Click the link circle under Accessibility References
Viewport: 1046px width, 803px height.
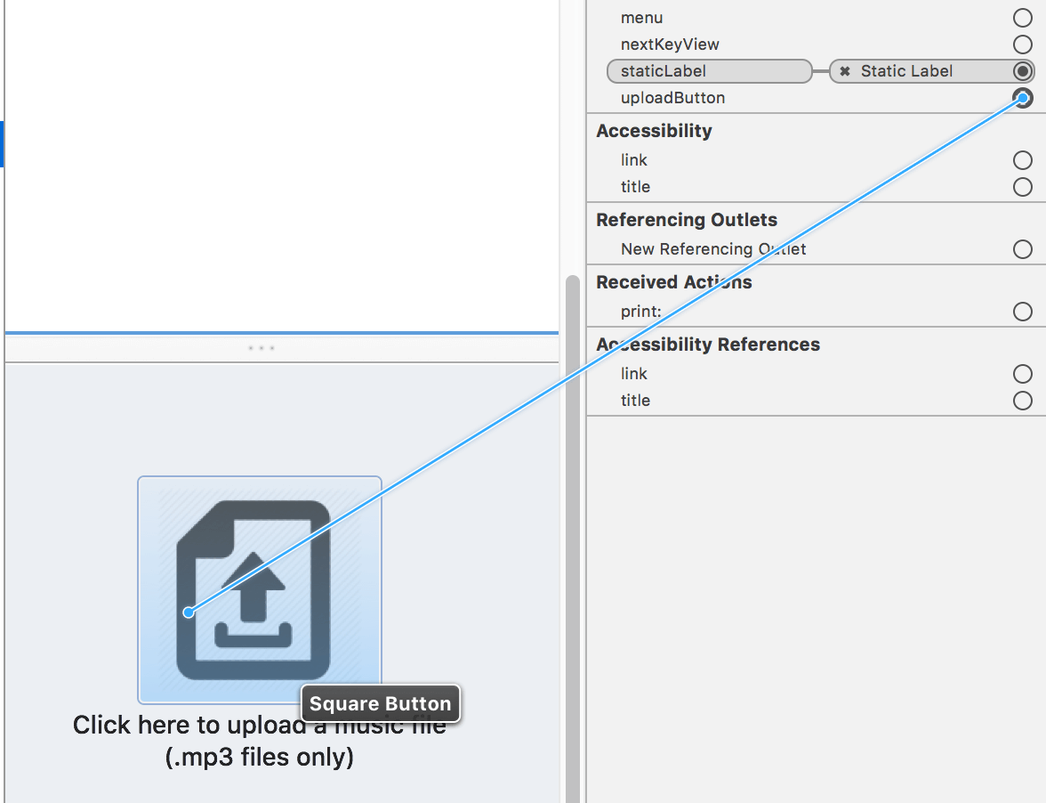tap(1023, 374)
